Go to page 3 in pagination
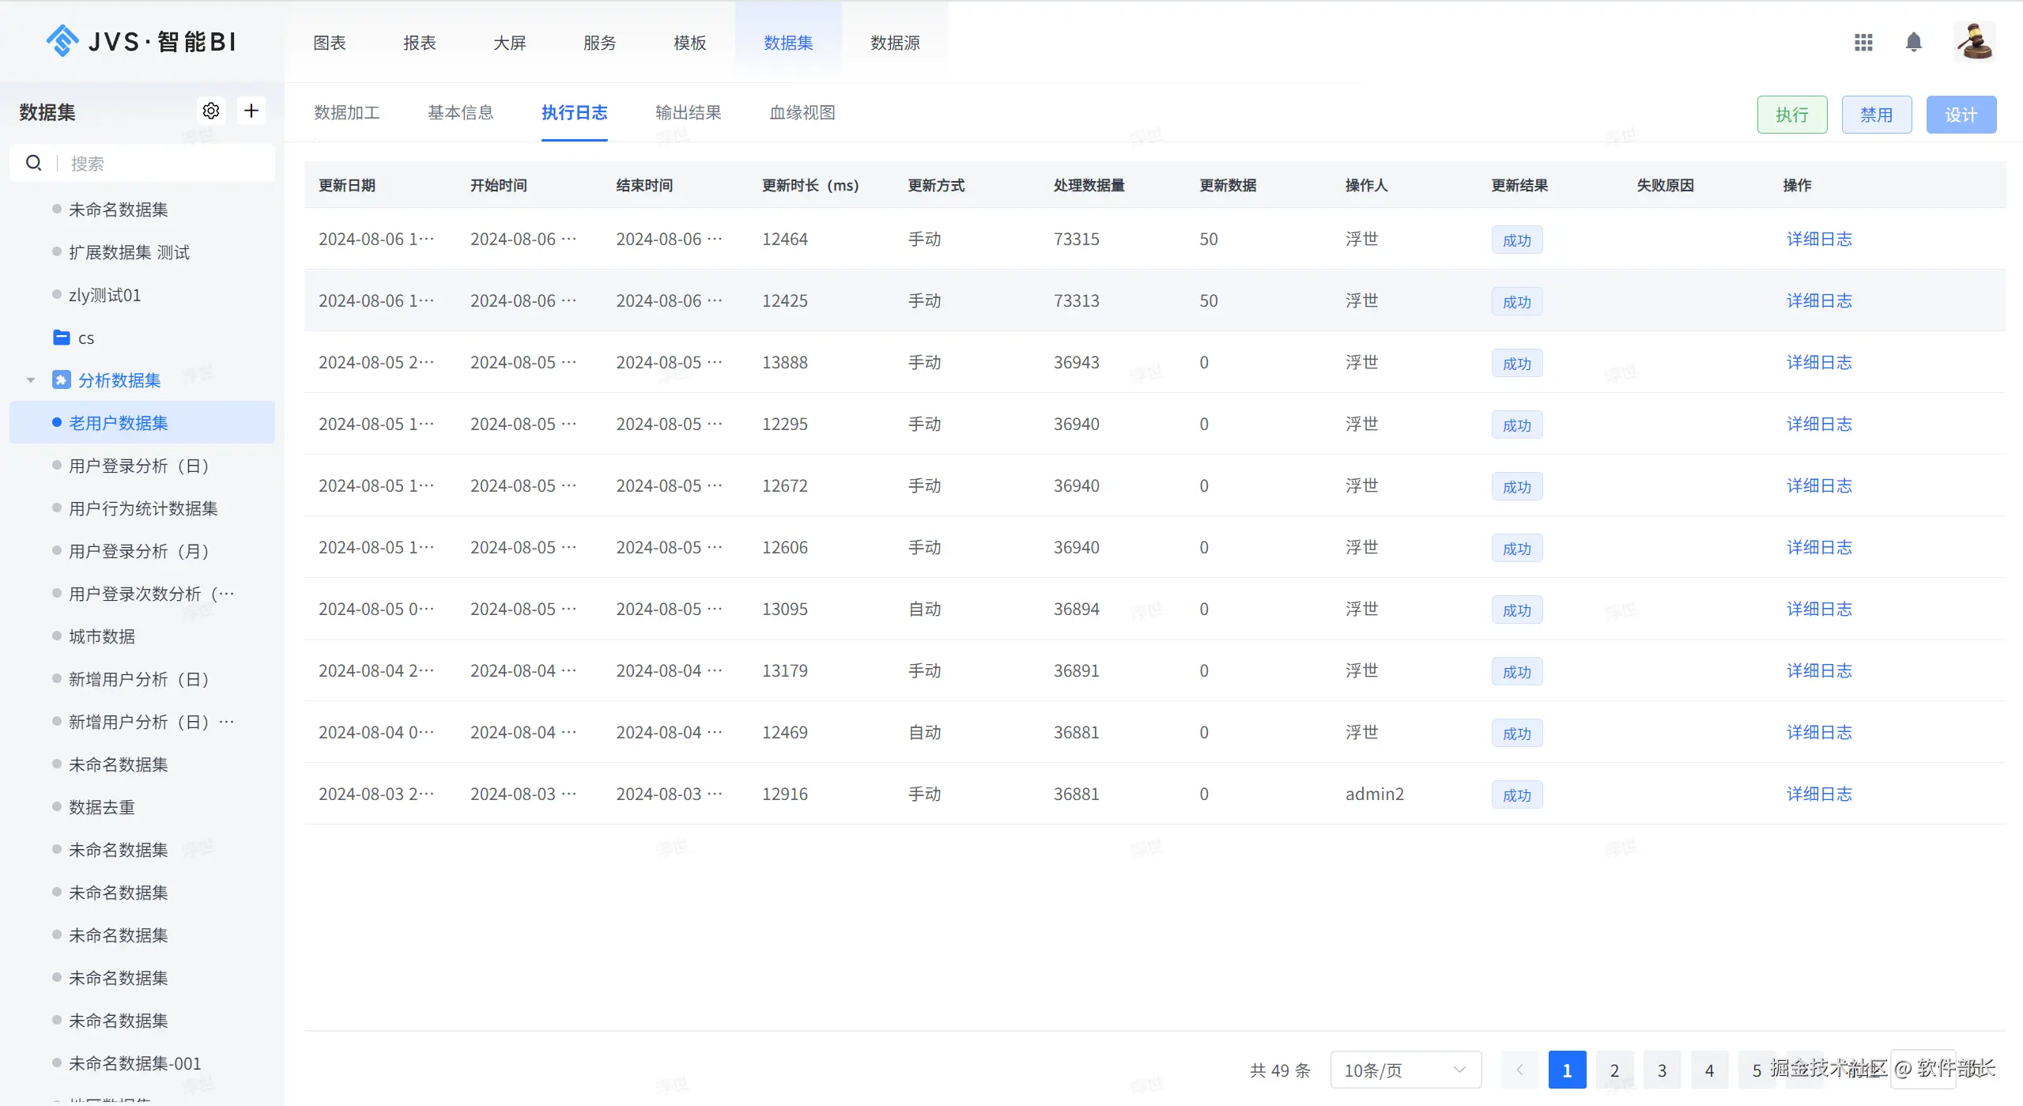 click(1662, 1070)
